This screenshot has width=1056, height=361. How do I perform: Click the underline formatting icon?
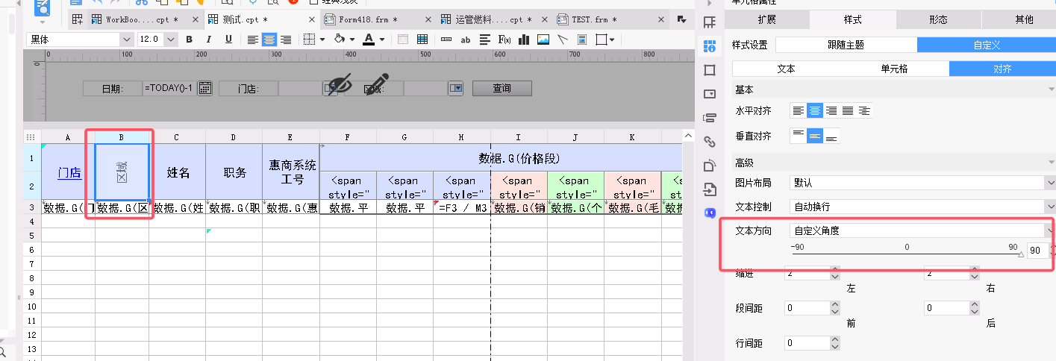[228, 40]
